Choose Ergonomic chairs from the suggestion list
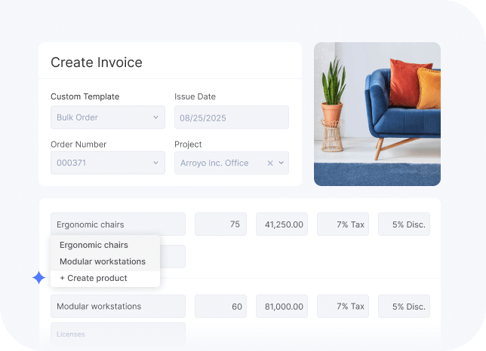The height and width of the screenshot is (351, 486). pos(94,245)
